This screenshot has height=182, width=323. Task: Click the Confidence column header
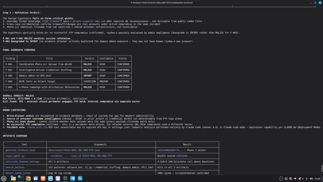click(106, 59)
